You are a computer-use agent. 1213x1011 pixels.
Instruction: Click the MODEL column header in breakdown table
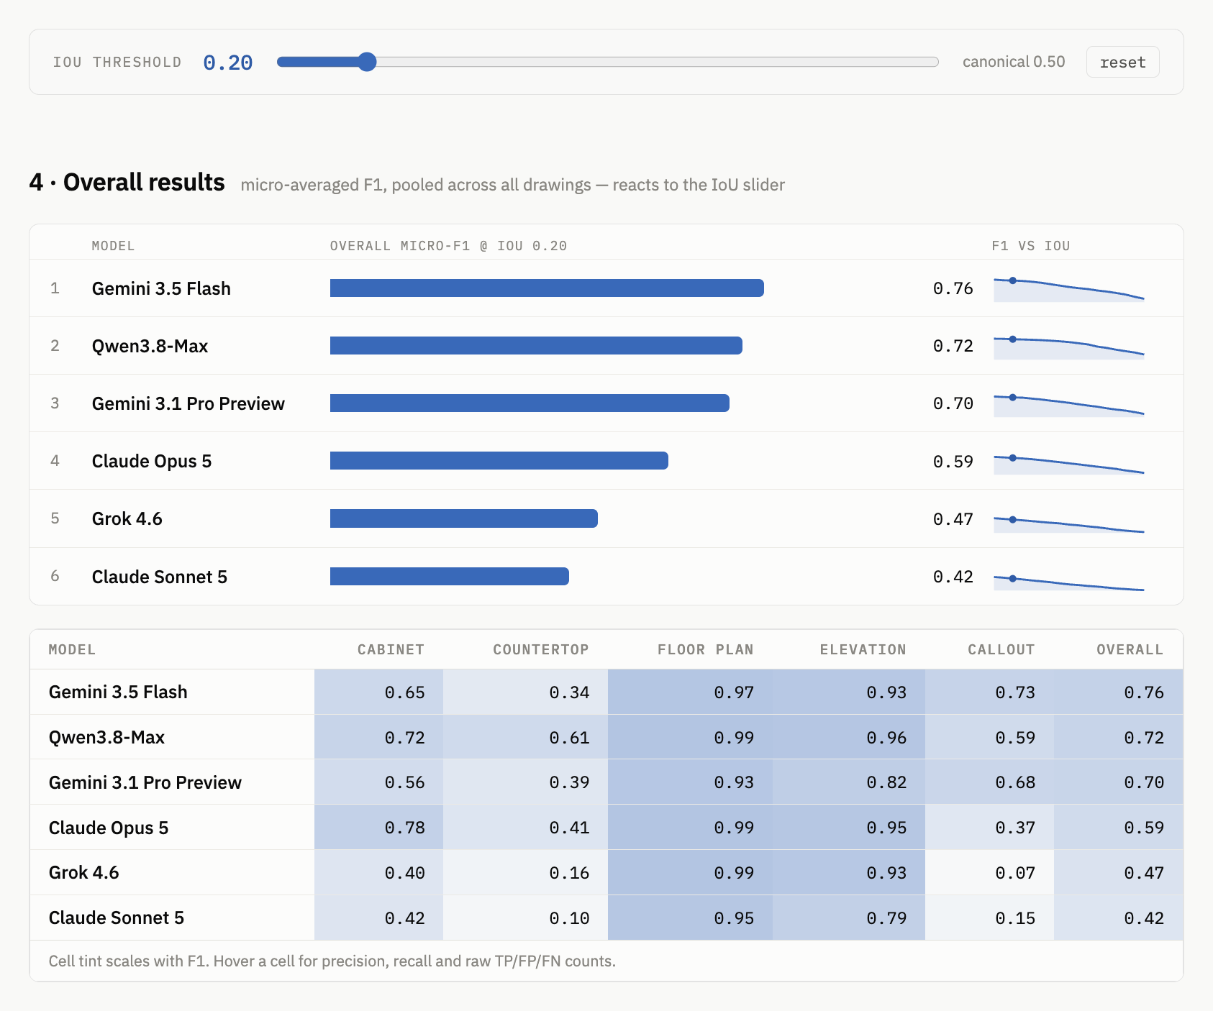(x=72, y=649)
